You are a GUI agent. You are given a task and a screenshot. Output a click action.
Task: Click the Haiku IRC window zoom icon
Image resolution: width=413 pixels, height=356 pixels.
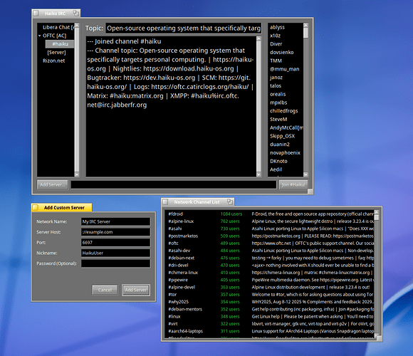coord(76,13)
